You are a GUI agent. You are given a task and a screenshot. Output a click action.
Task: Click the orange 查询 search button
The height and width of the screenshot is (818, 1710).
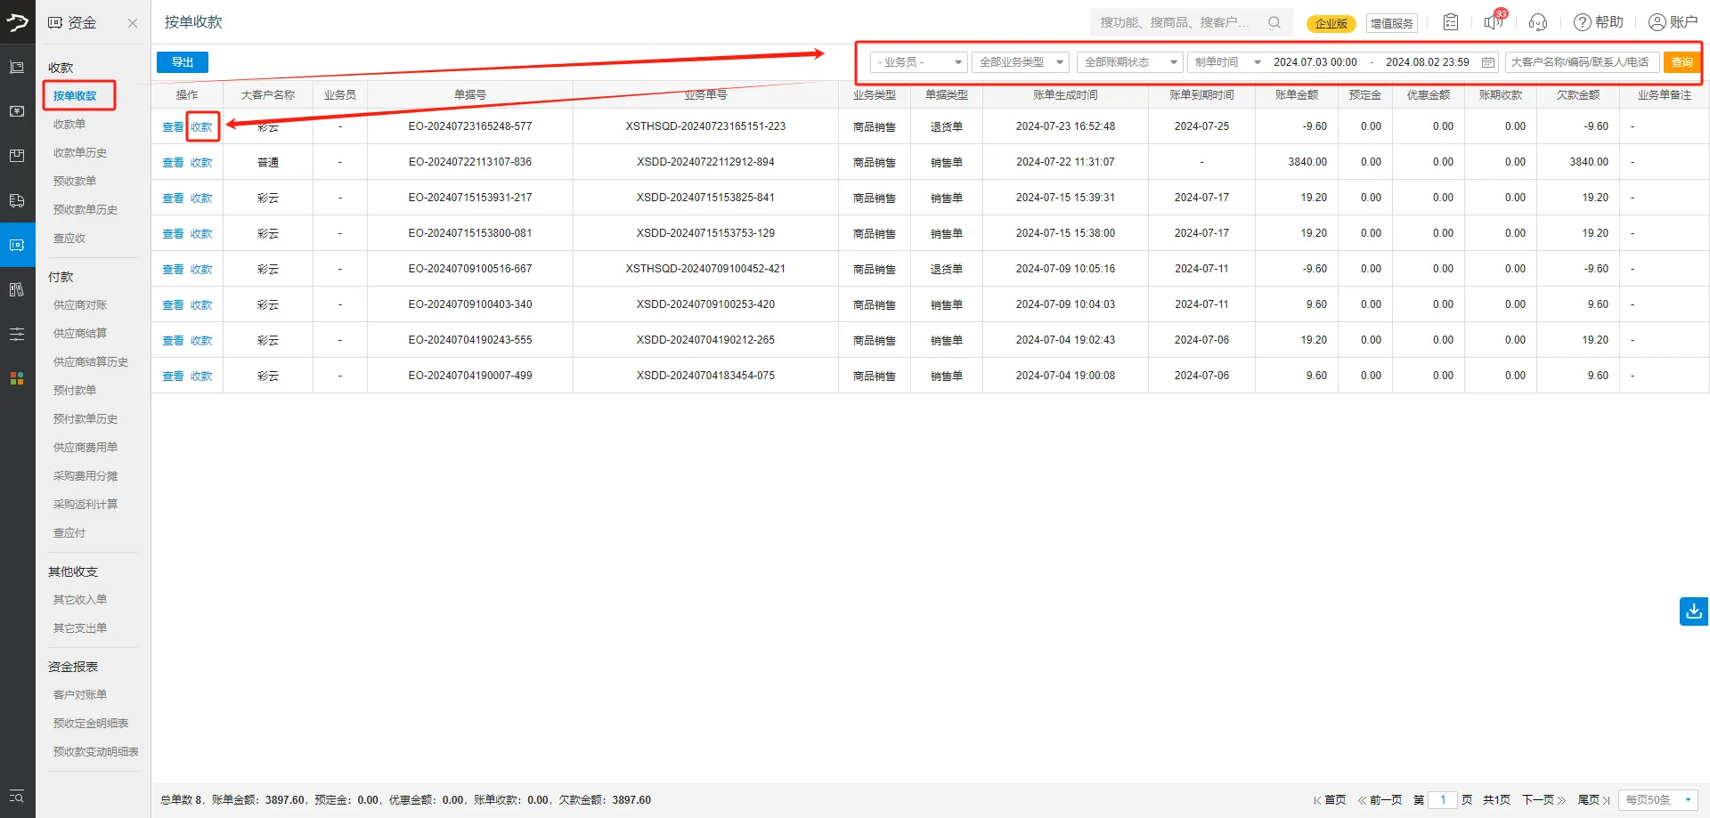click(1681, 62)
